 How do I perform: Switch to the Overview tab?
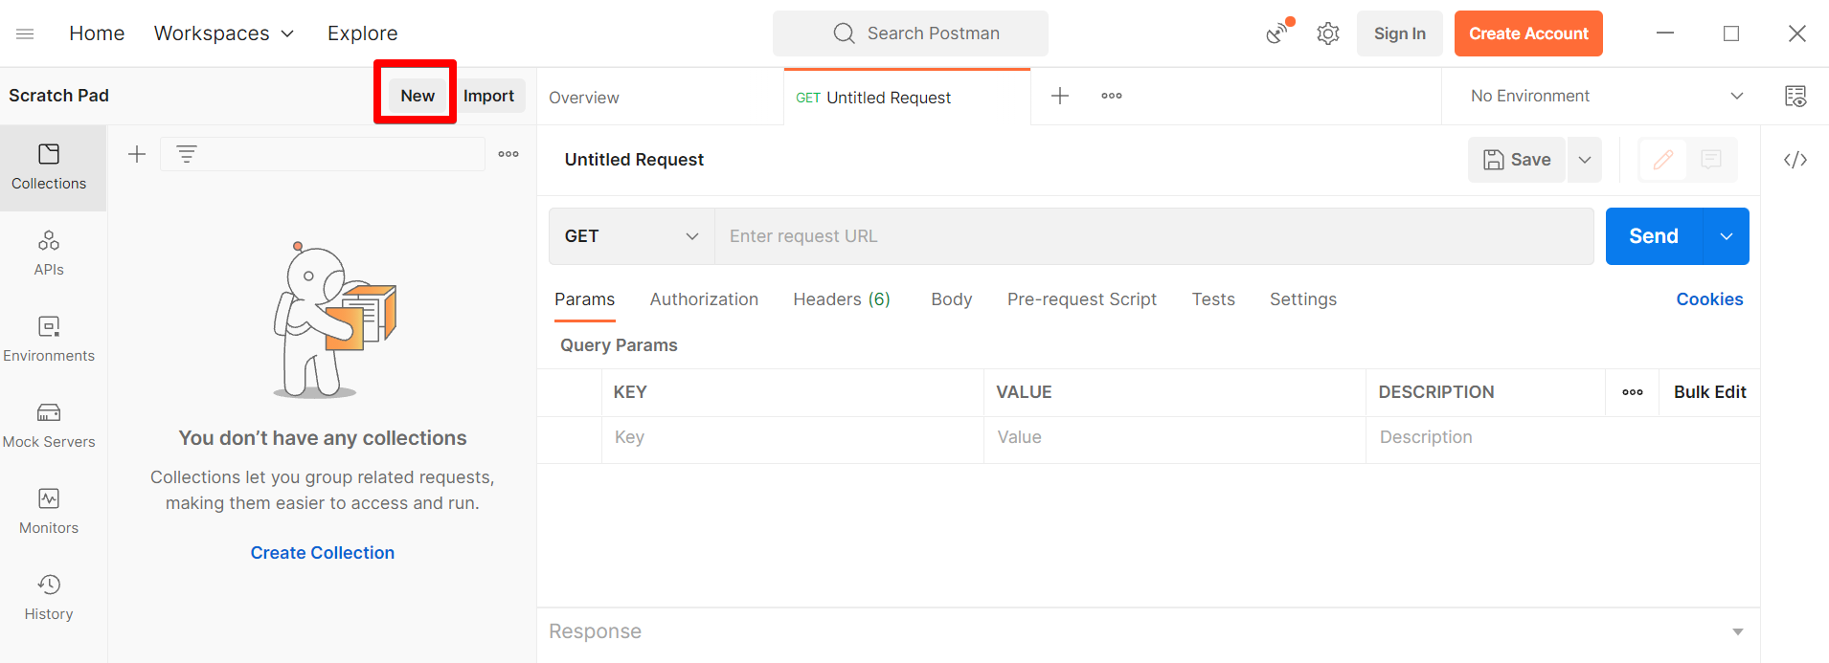584,98
